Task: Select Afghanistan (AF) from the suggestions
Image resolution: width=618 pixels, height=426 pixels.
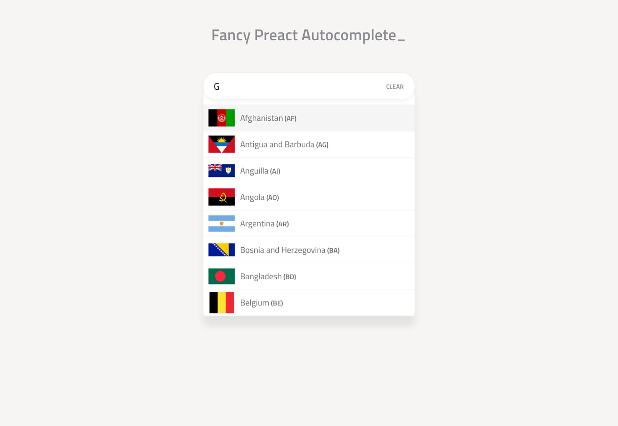Action: [x=309, y=118]
